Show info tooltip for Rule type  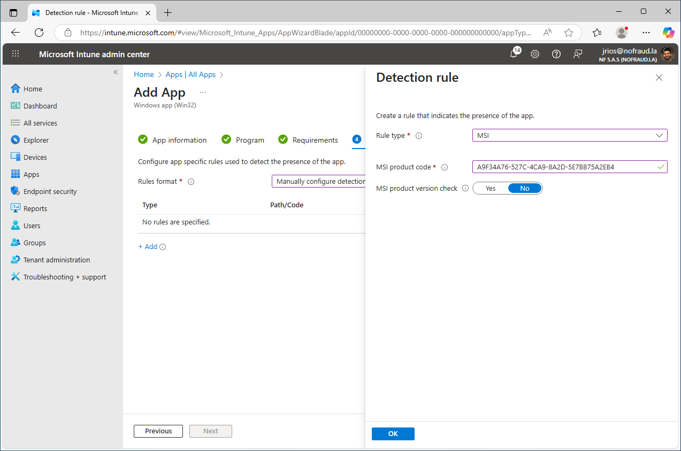[419, 136]
